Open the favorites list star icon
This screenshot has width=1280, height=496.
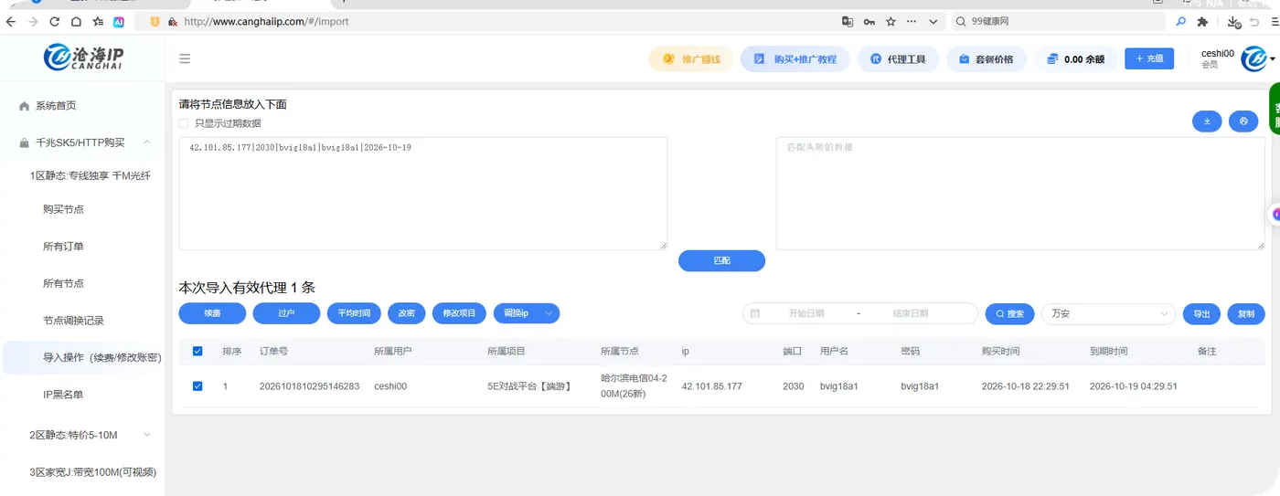(x=97, y=21)
